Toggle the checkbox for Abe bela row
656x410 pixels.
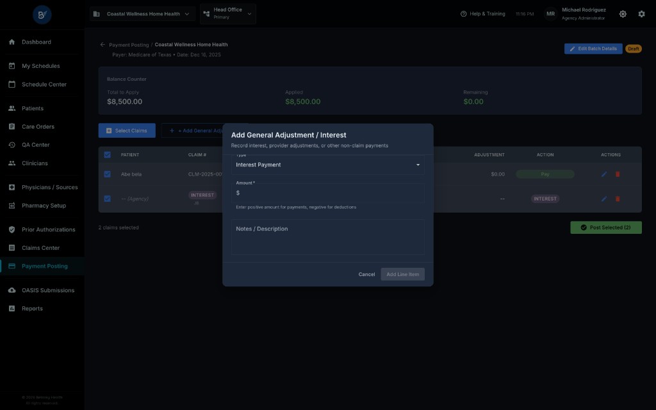click(x=107, y=174)
